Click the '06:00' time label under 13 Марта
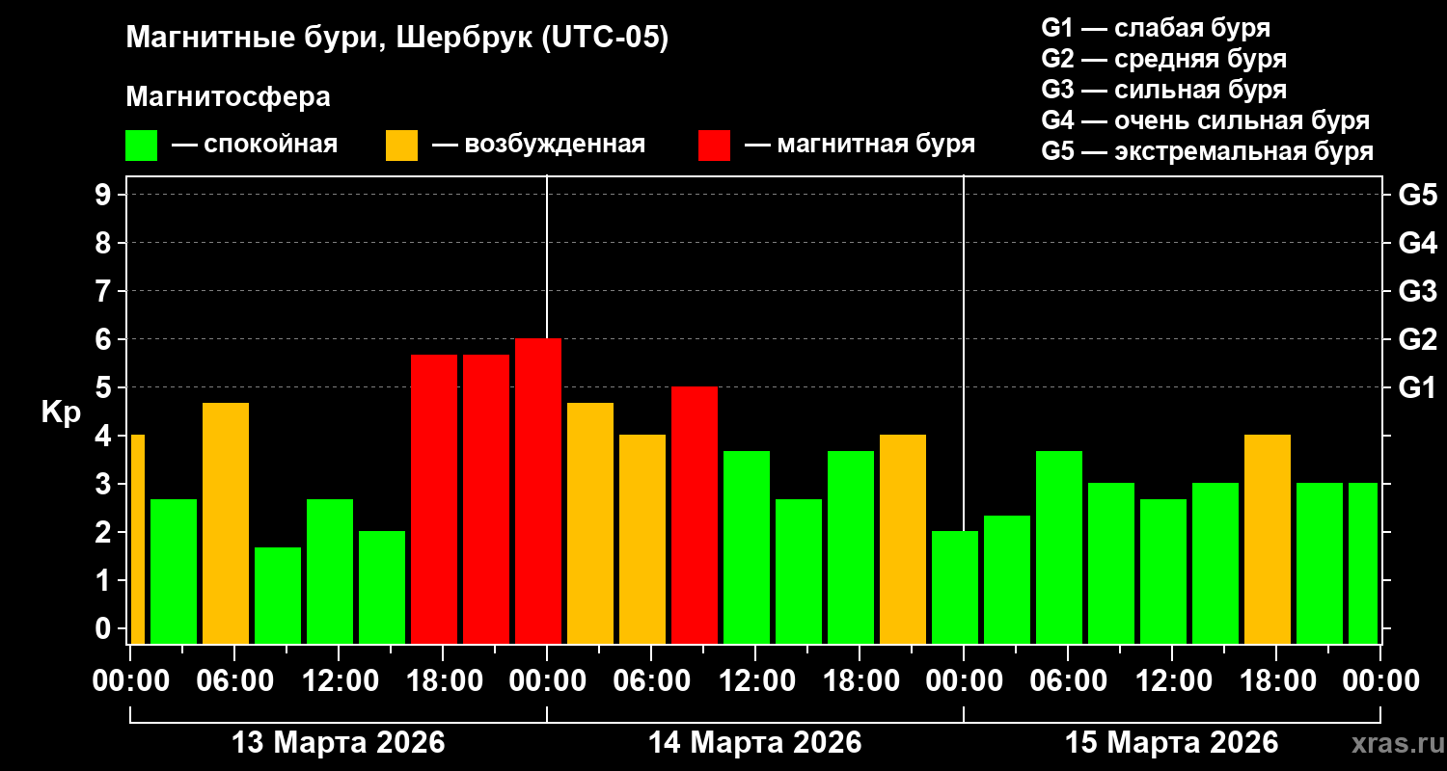This screenshot has width=1447, height=771. coord(234,681)
